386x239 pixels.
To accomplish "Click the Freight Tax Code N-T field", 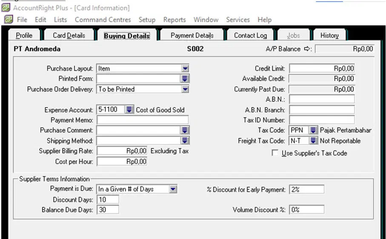I will (x=299, y=140).
